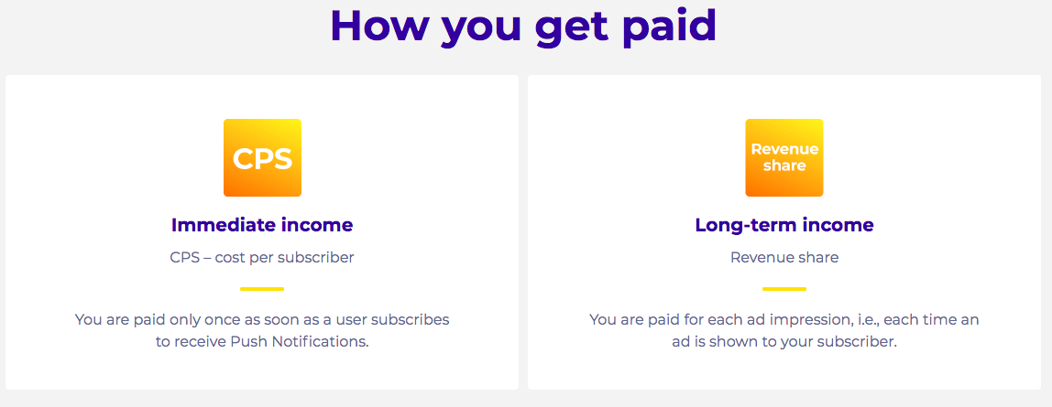Select the 'Long-term income' card title
This screenshot has height=407, width=1052.
tap(784, 225)
